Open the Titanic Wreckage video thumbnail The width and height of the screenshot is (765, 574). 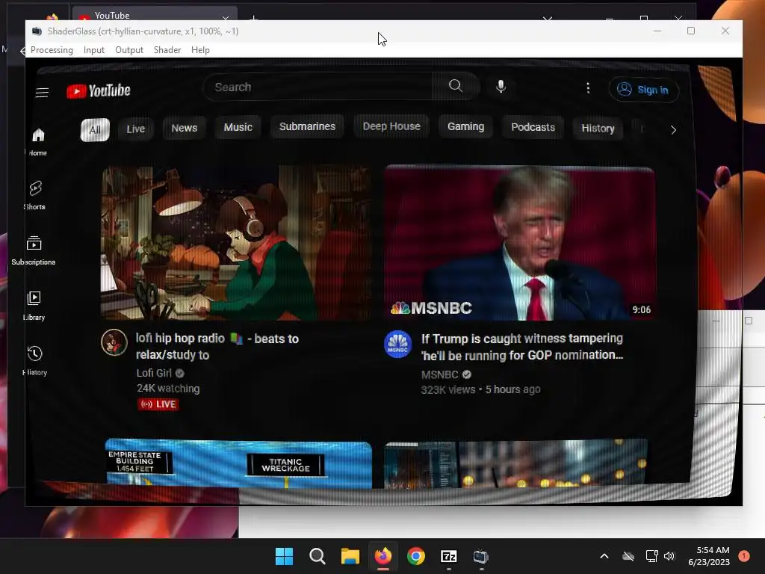(x=238, y=463)
